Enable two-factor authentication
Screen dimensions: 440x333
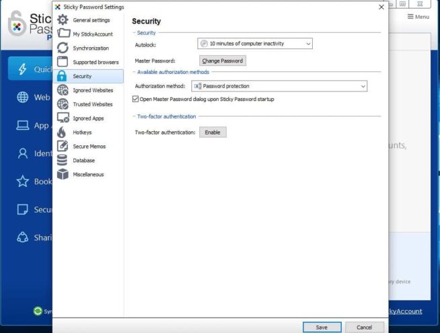point(213,132)
